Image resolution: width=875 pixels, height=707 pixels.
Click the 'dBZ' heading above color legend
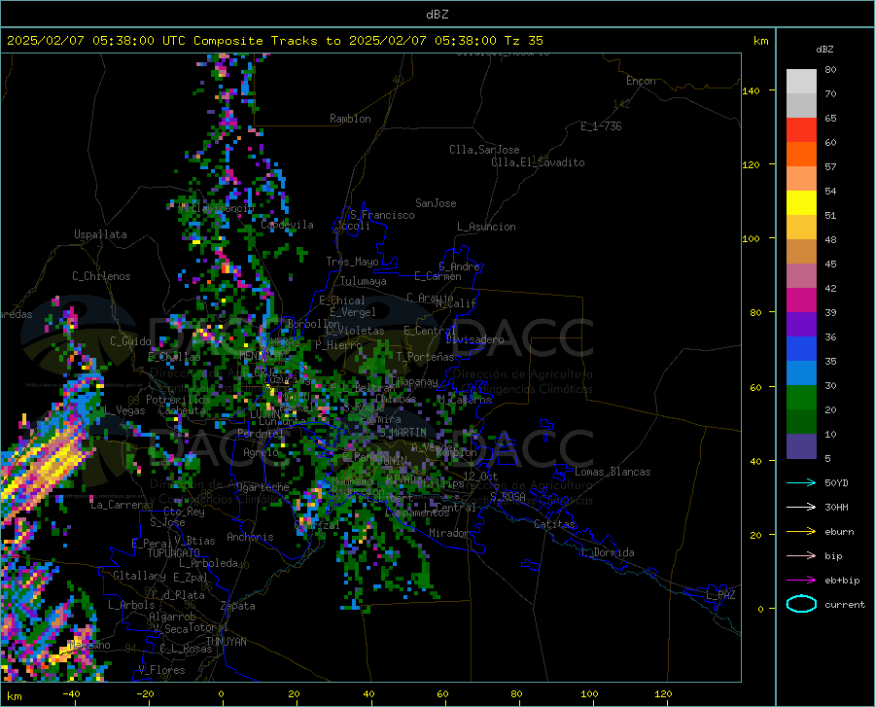pos(824,49)
